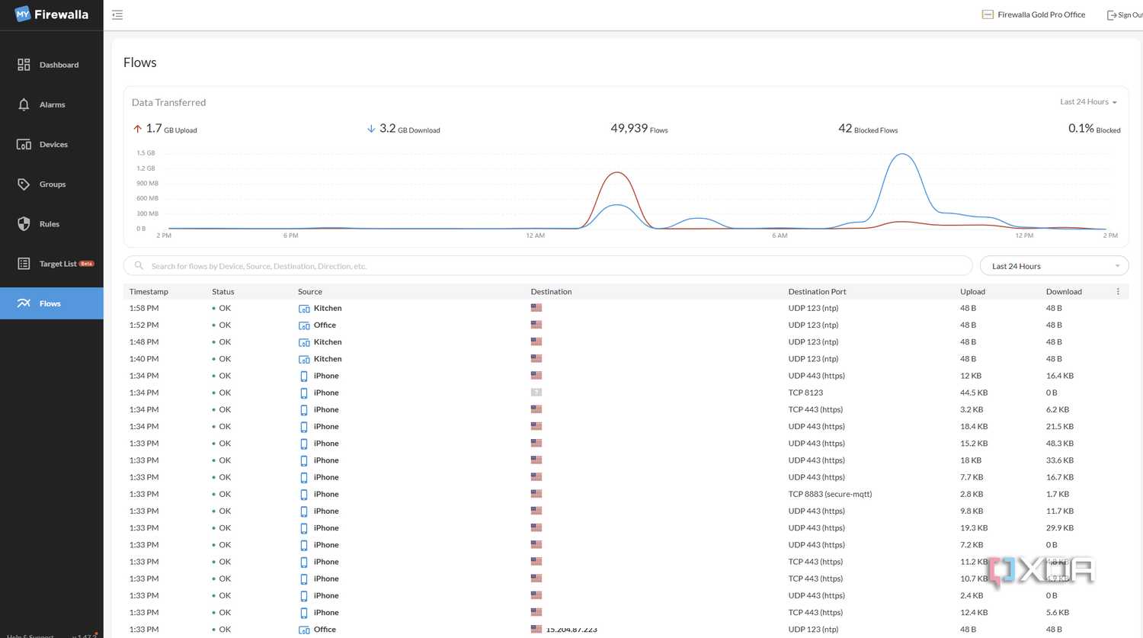Click the MY Firewalla logo
Viewport: 1143px width, 638px height.
52,14
